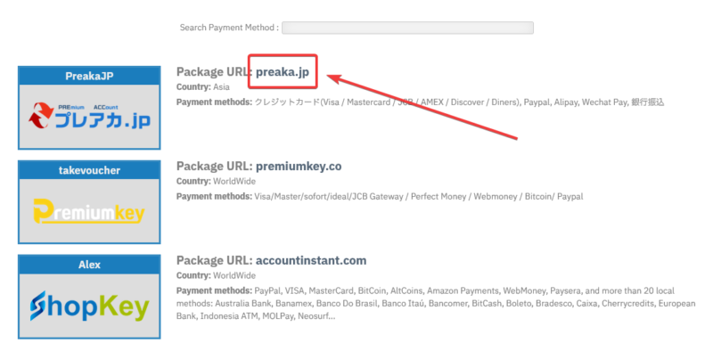The image size is (713, 343).
Task: Select the PreakaJP reseller header
Action: [89, 76]
